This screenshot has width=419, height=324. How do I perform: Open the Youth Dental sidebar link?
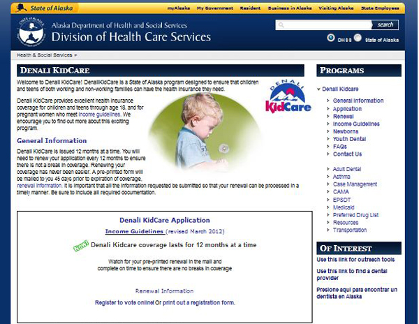pyautogui.click(x=349, y=139)
